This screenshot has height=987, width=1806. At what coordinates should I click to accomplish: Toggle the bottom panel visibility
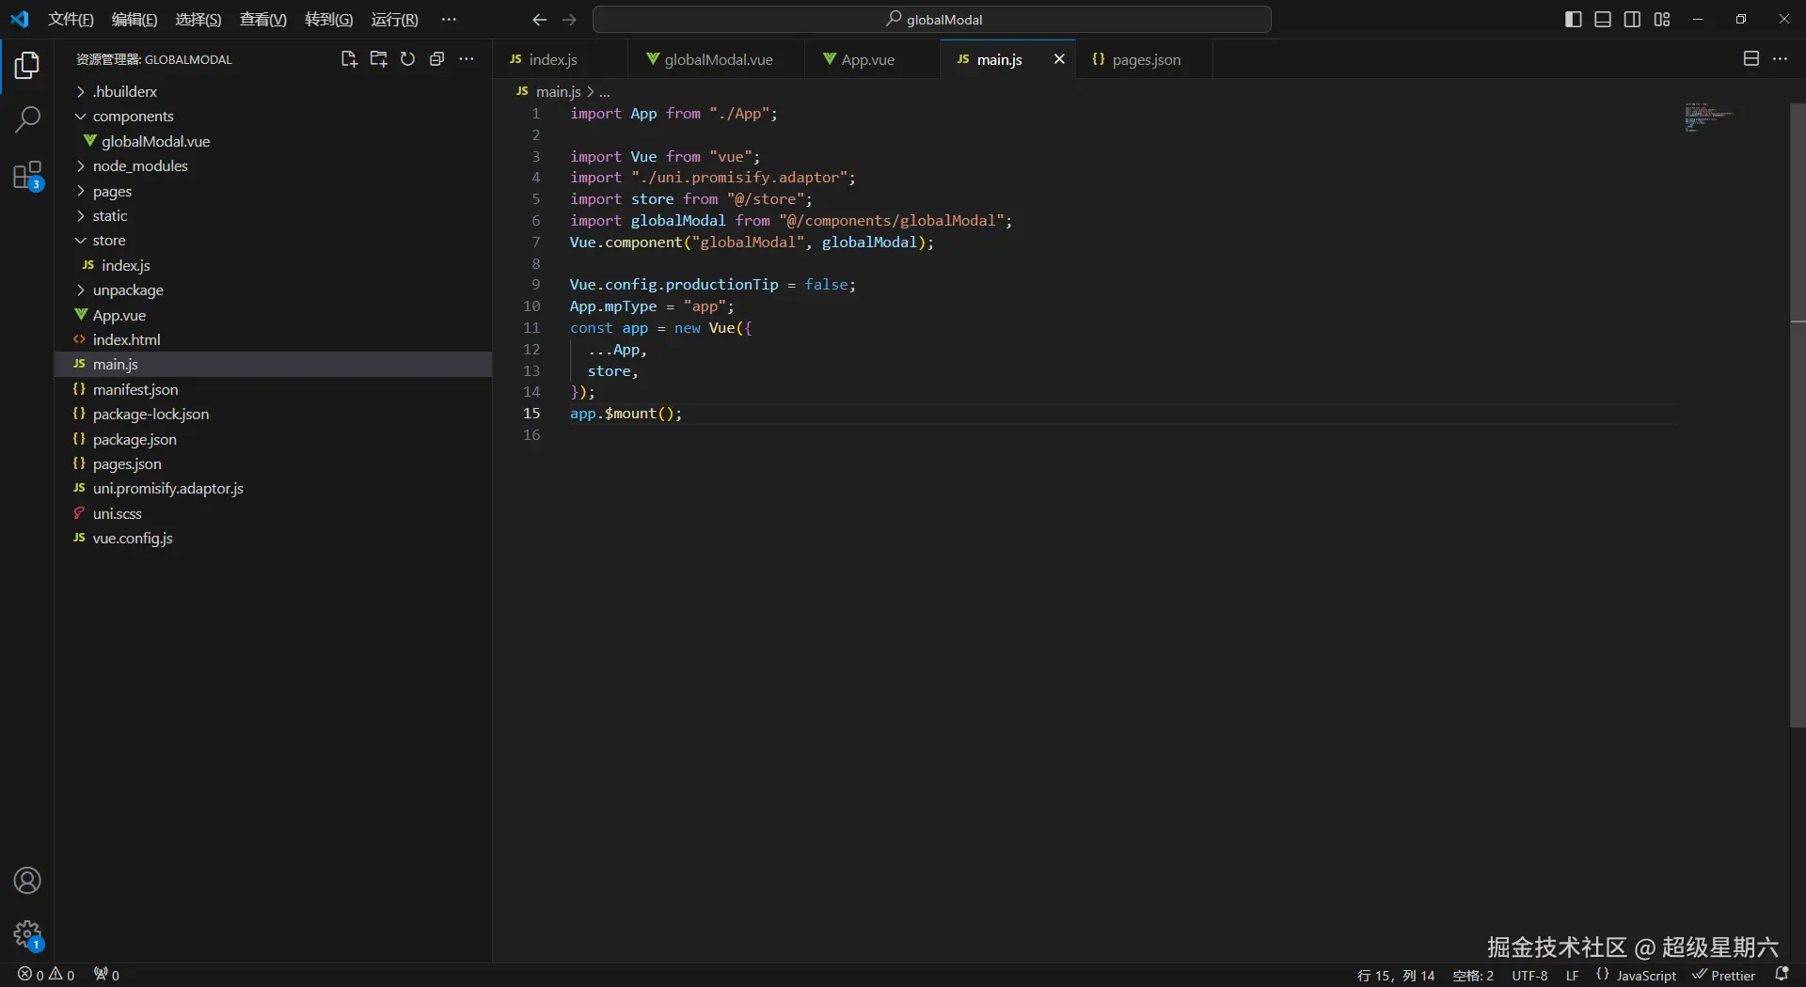pos(1603,20)
